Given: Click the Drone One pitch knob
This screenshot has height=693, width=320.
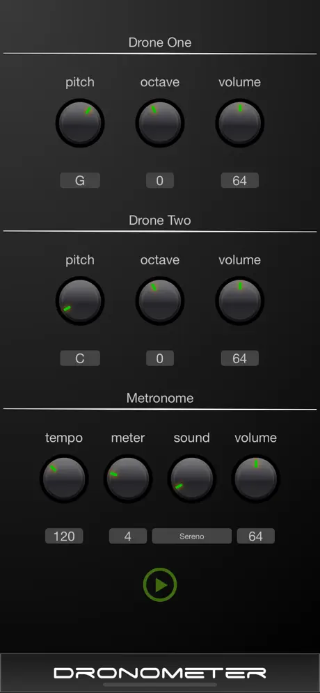Looking at the screenshot, I should 80,123.
